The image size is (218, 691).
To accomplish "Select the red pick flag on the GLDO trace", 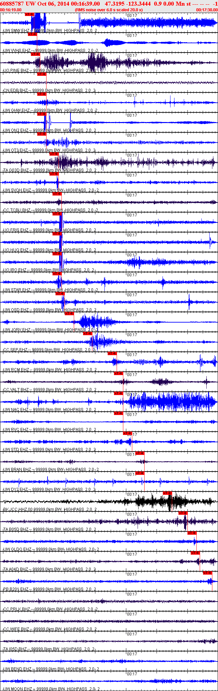I will coord(192,533).
